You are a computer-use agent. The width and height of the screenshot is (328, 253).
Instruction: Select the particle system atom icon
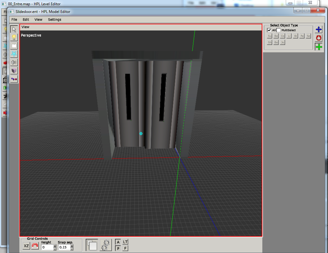tap(14, 54)
